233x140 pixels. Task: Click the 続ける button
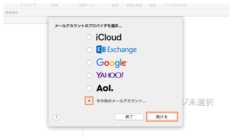pos(162,117)
